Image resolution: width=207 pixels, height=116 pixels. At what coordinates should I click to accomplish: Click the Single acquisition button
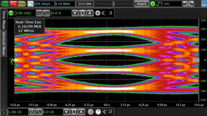coord(22,4)
